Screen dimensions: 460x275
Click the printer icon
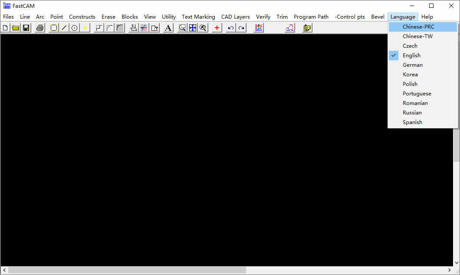[x=40, y=28]
